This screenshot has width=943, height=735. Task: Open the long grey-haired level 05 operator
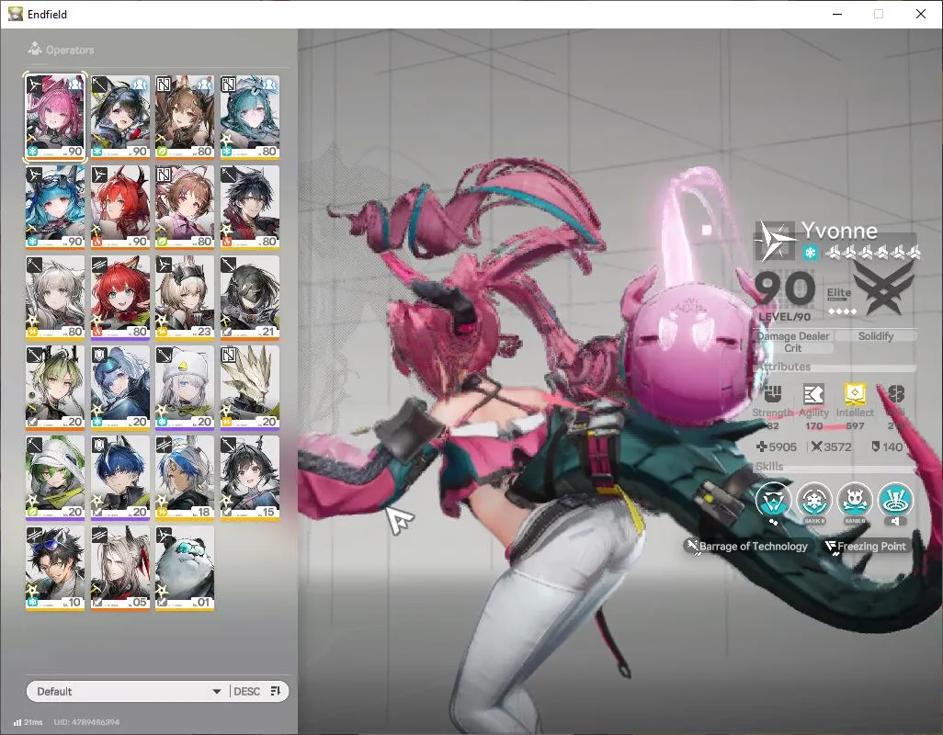[x=120, y=568]
